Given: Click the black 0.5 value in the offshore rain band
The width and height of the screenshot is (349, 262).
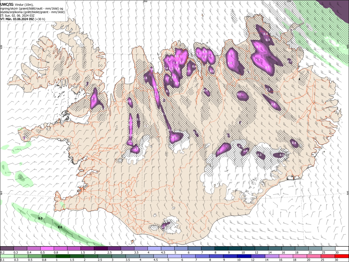Looking at the screenshot, I should (x=40, y=218).
